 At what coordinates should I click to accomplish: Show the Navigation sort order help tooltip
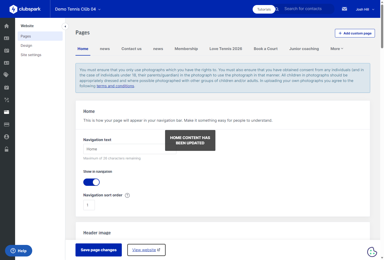(127, 195)
